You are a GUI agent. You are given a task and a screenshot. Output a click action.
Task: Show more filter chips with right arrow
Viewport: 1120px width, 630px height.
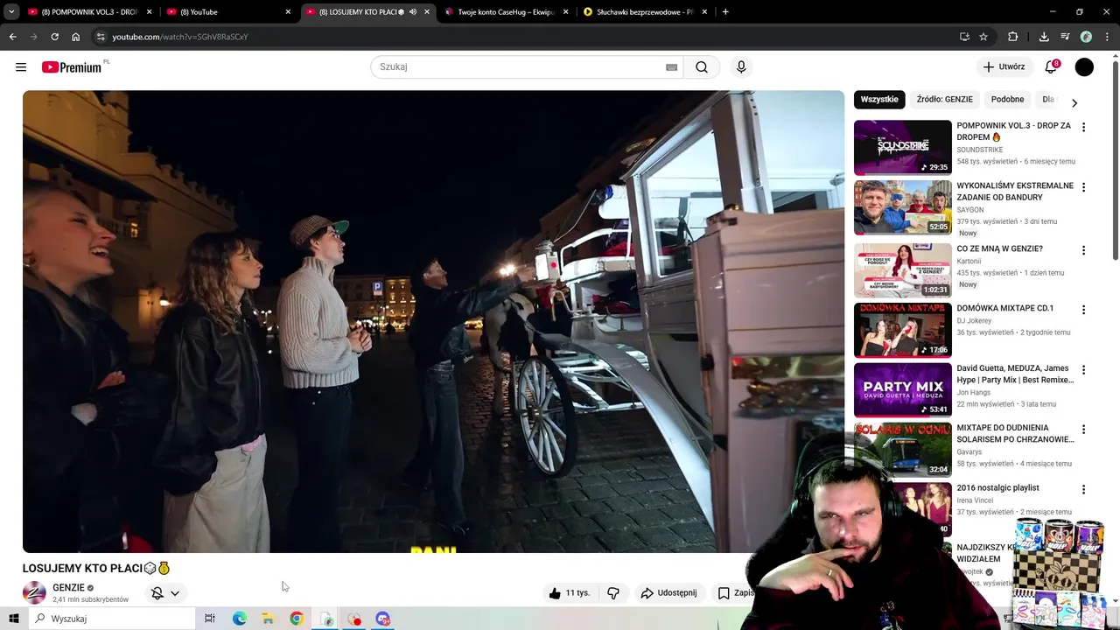tap(1074, 103)
